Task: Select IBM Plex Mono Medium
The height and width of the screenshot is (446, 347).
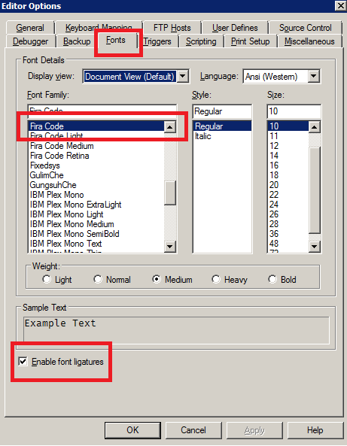Action: tap(96, 224)
